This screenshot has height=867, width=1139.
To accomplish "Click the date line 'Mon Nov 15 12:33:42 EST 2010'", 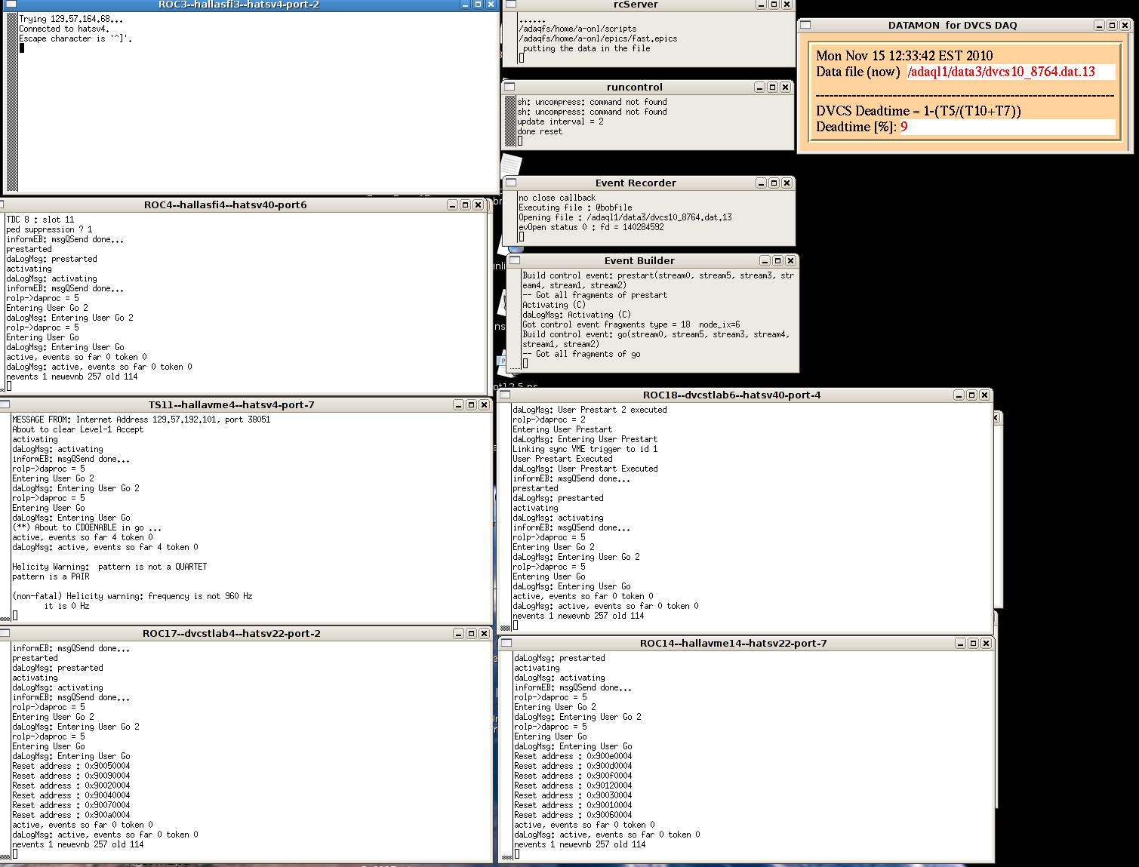I will coord(904,56).
